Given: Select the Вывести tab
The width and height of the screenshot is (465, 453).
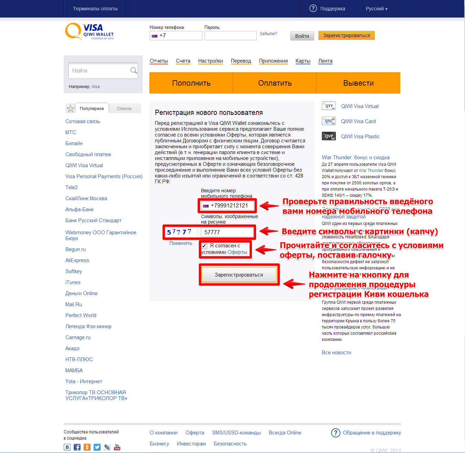Looking at the screenshot, I should point(358,83).
